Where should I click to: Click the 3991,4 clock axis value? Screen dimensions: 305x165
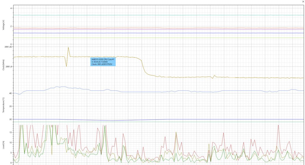(x=9, y=67)
